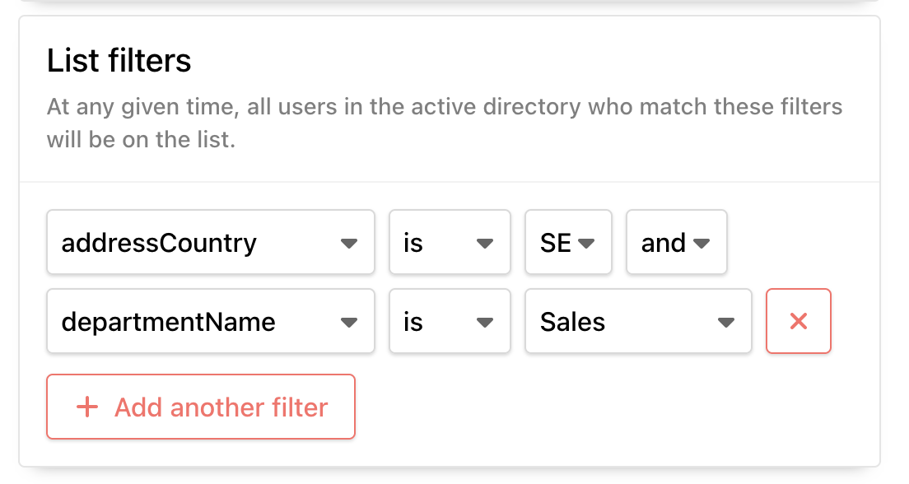Image resolution: width=909 pixels, height=484 pixels.
Task: Click the caret arrow in addressCountry field
Action: [x=349, y=243]
